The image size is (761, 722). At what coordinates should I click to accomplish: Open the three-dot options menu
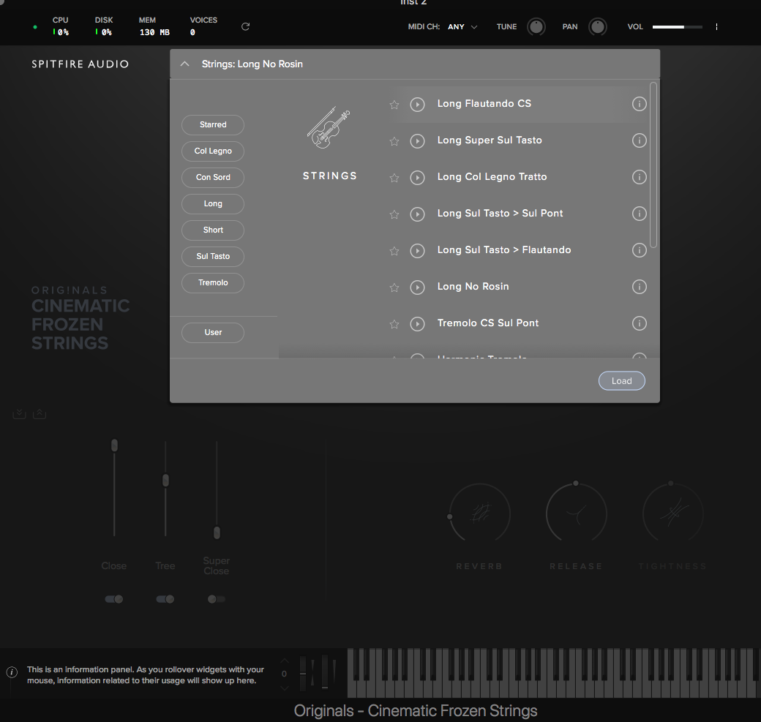[x=716, y=26]
